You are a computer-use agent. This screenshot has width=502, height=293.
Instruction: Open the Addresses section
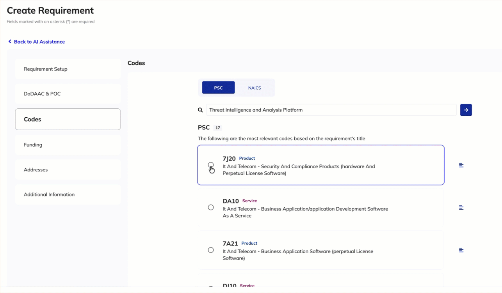click(68, 169)
